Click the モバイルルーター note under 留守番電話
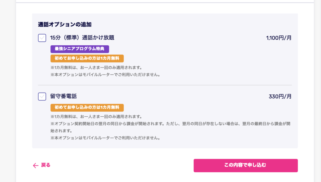321x182 pixels. 105,138
